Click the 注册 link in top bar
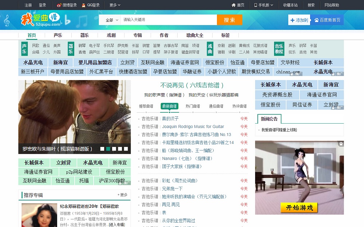 click(28, 5)
